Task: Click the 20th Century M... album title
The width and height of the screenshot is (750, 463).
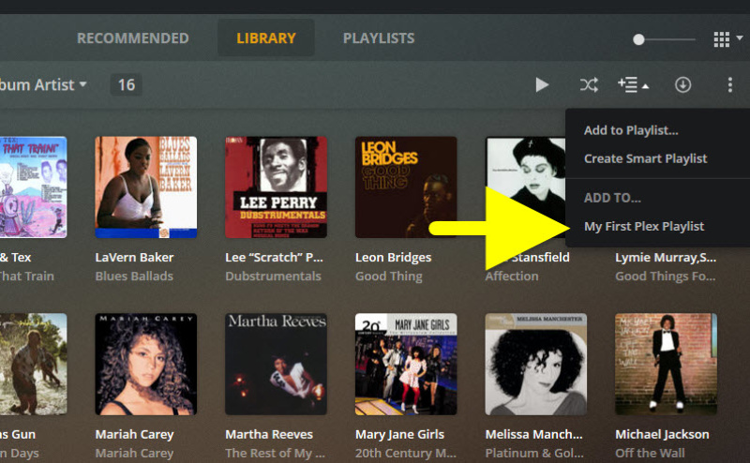Action: (x=406, y=453)
